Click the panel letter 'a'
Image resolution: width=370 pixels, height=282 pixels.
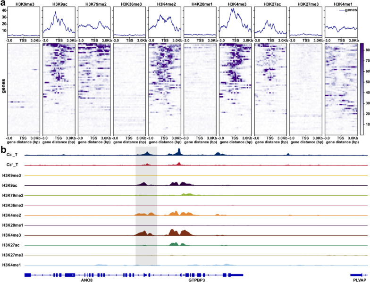coord(3,3)
